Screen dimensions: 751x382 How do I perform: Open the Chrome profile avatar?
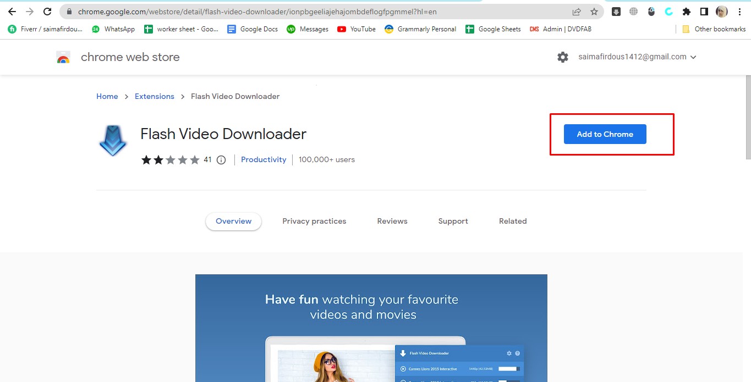[722, 12]
